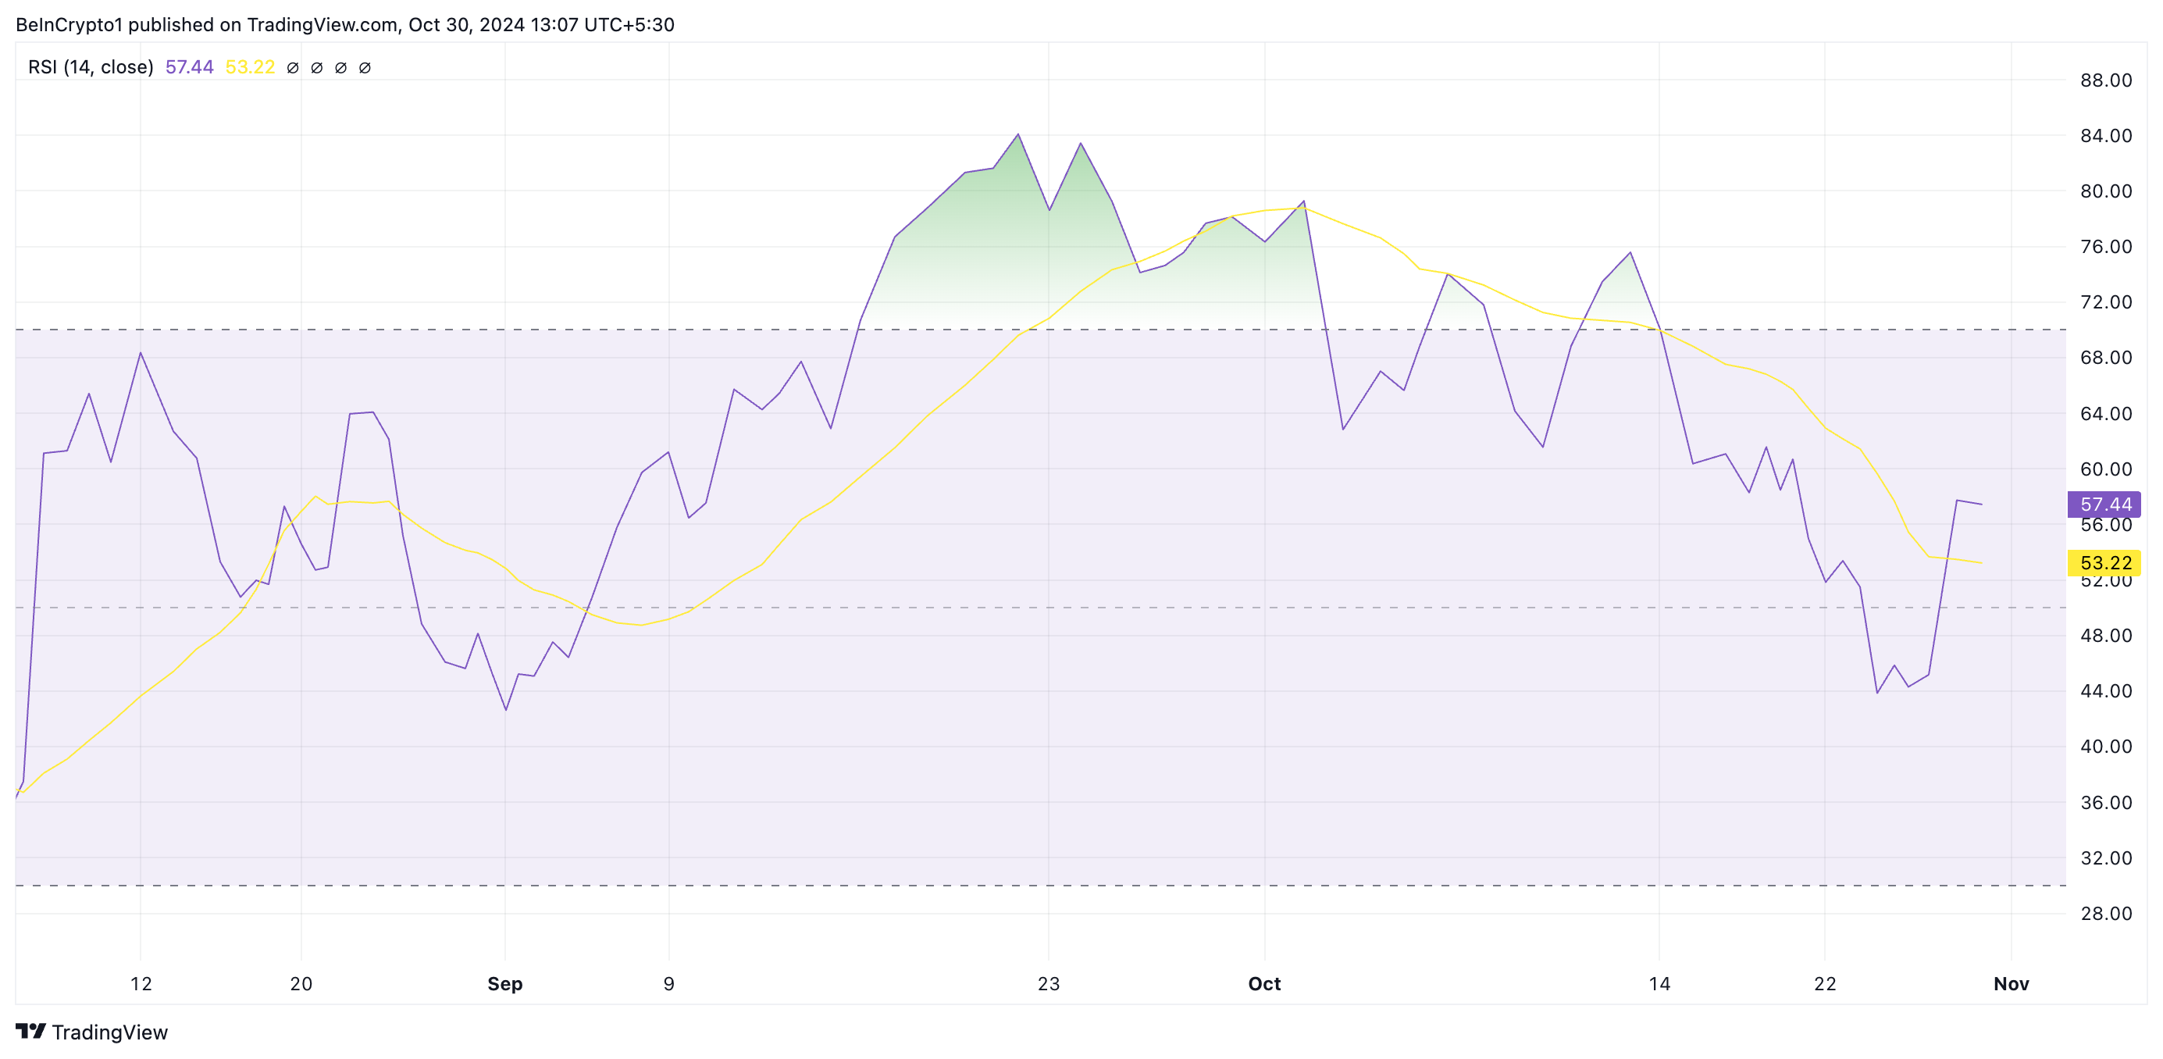The width and height of the screenshot is (2163, 1059).
Task: Click the first empty-value ∅ symbol in legend
Action: tap(292, 67)
